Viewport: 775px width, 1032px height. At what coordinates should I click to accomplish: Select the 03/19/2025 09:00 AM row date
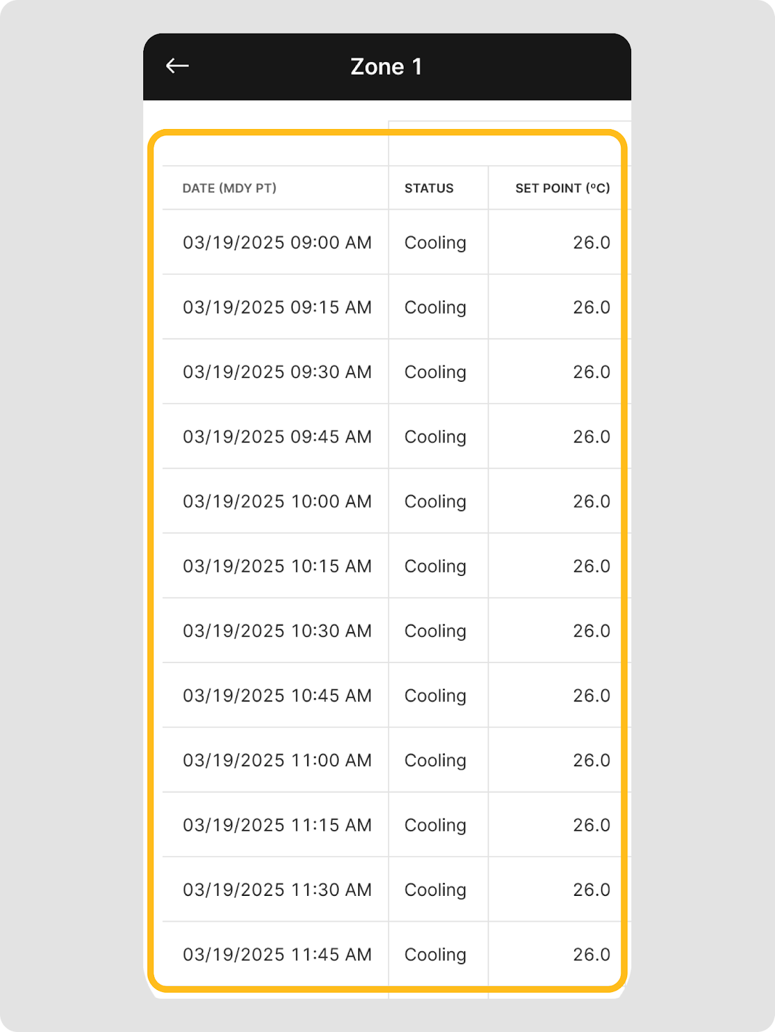[x=277, y=243]
